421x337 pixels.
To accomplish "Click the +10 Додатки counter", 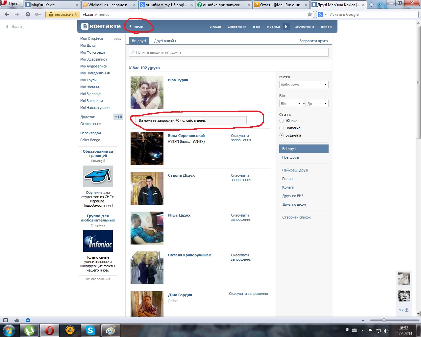I will coord(118,117).
